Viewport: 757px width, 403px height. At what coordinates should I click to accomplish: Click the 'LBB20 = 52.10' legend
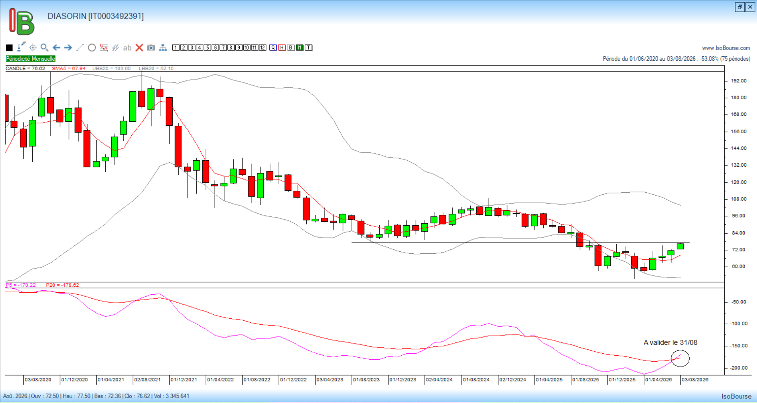coord(156,69)
